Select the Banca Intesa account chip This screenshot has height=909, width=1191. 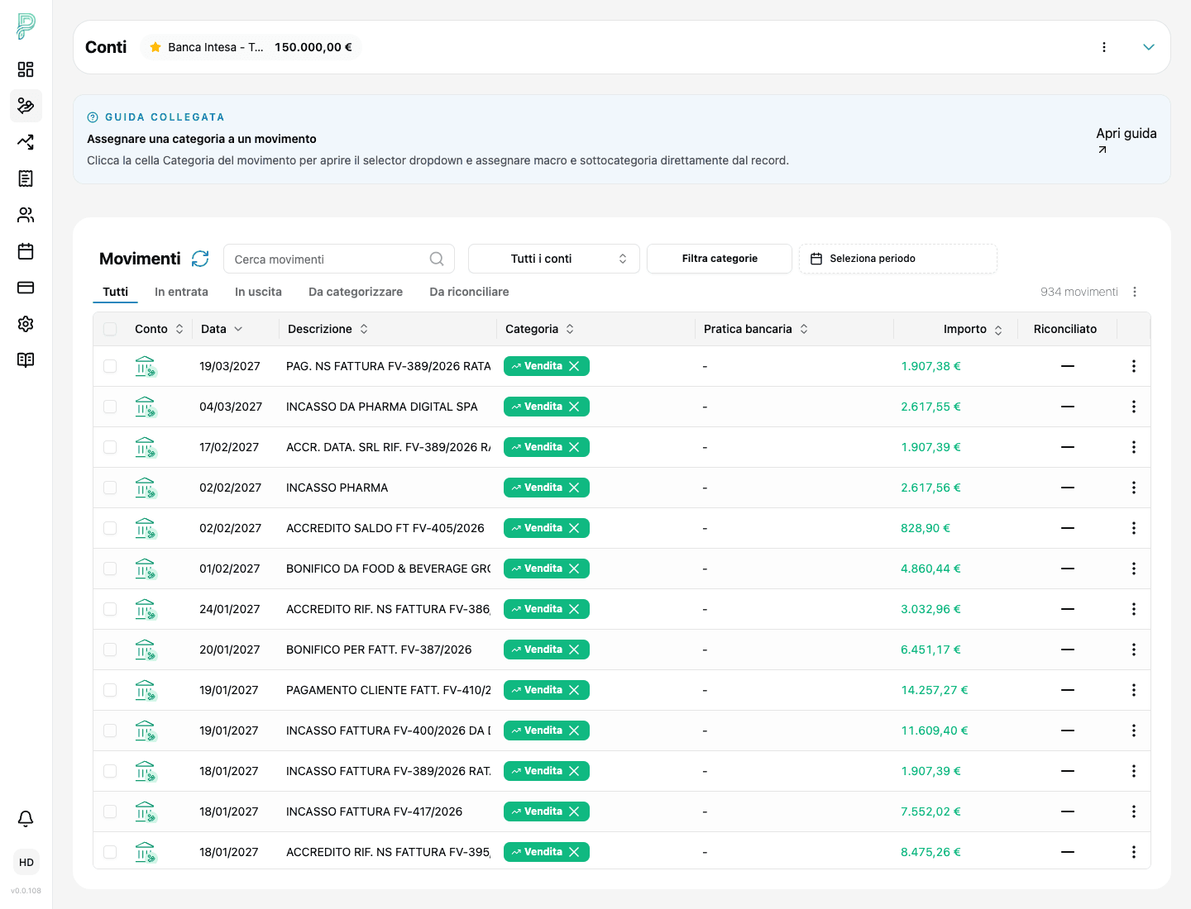pyautogui.click(x=251, y=47)
